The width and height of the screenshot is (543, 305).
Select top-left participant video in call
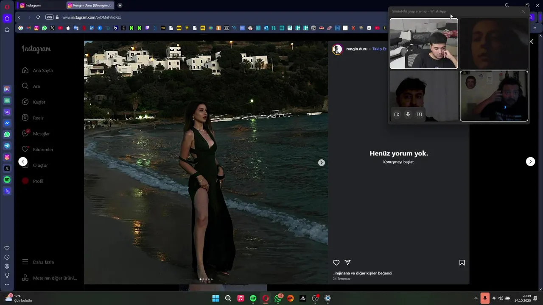pos(424,43)
